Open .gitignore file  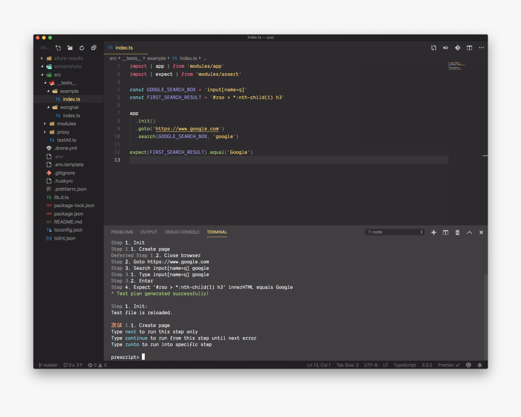point(64,172)
